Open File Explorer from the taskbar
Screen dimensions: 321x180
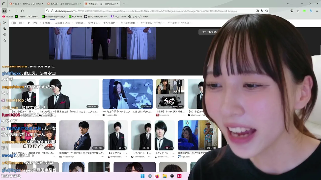tap(165, 176)
